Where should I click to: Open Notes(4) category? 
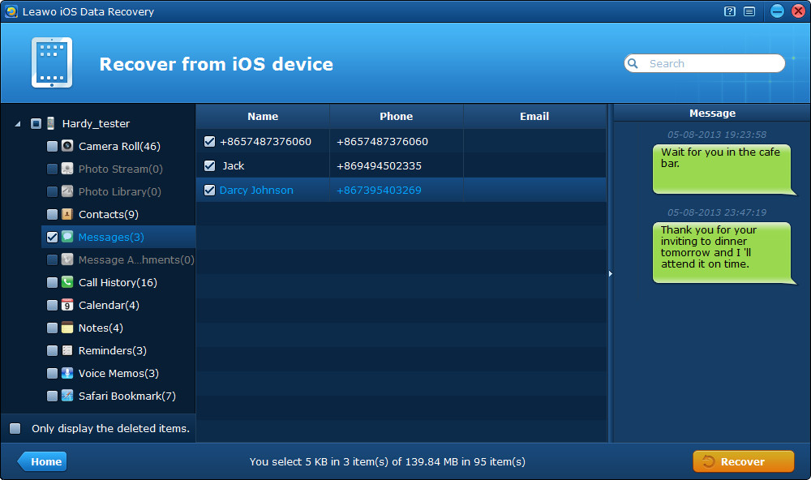pos(101,328)
